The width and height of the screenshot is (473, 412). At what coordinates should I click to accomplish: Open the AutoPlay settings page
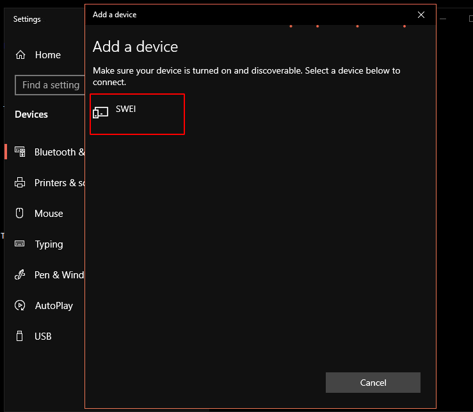coord(54,306)
